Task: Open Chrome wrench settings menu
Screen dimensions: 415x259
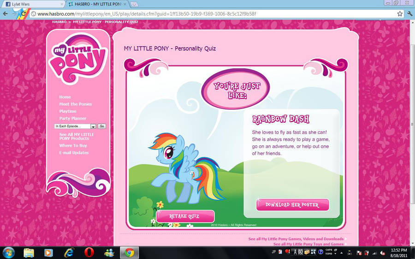Action: click(x=410, y=14)
